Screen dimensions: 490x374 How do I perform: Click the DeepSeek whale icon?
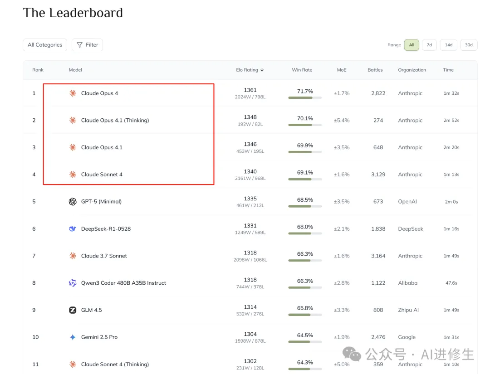tap(73, 228)
